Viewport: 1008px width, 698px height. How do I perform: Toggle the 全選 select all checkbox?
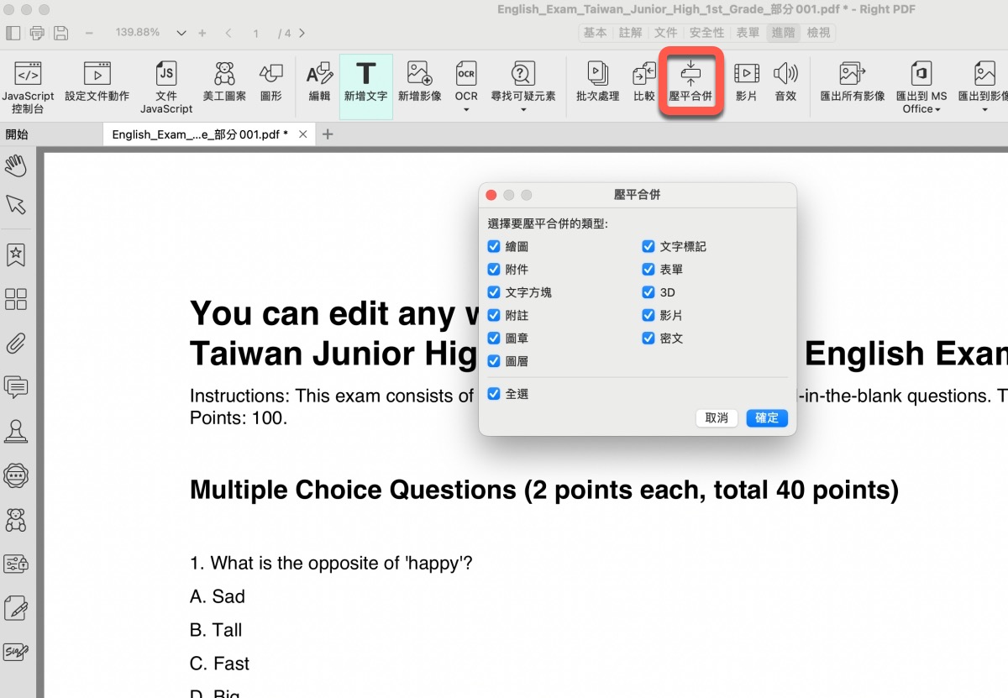(494, 394)
